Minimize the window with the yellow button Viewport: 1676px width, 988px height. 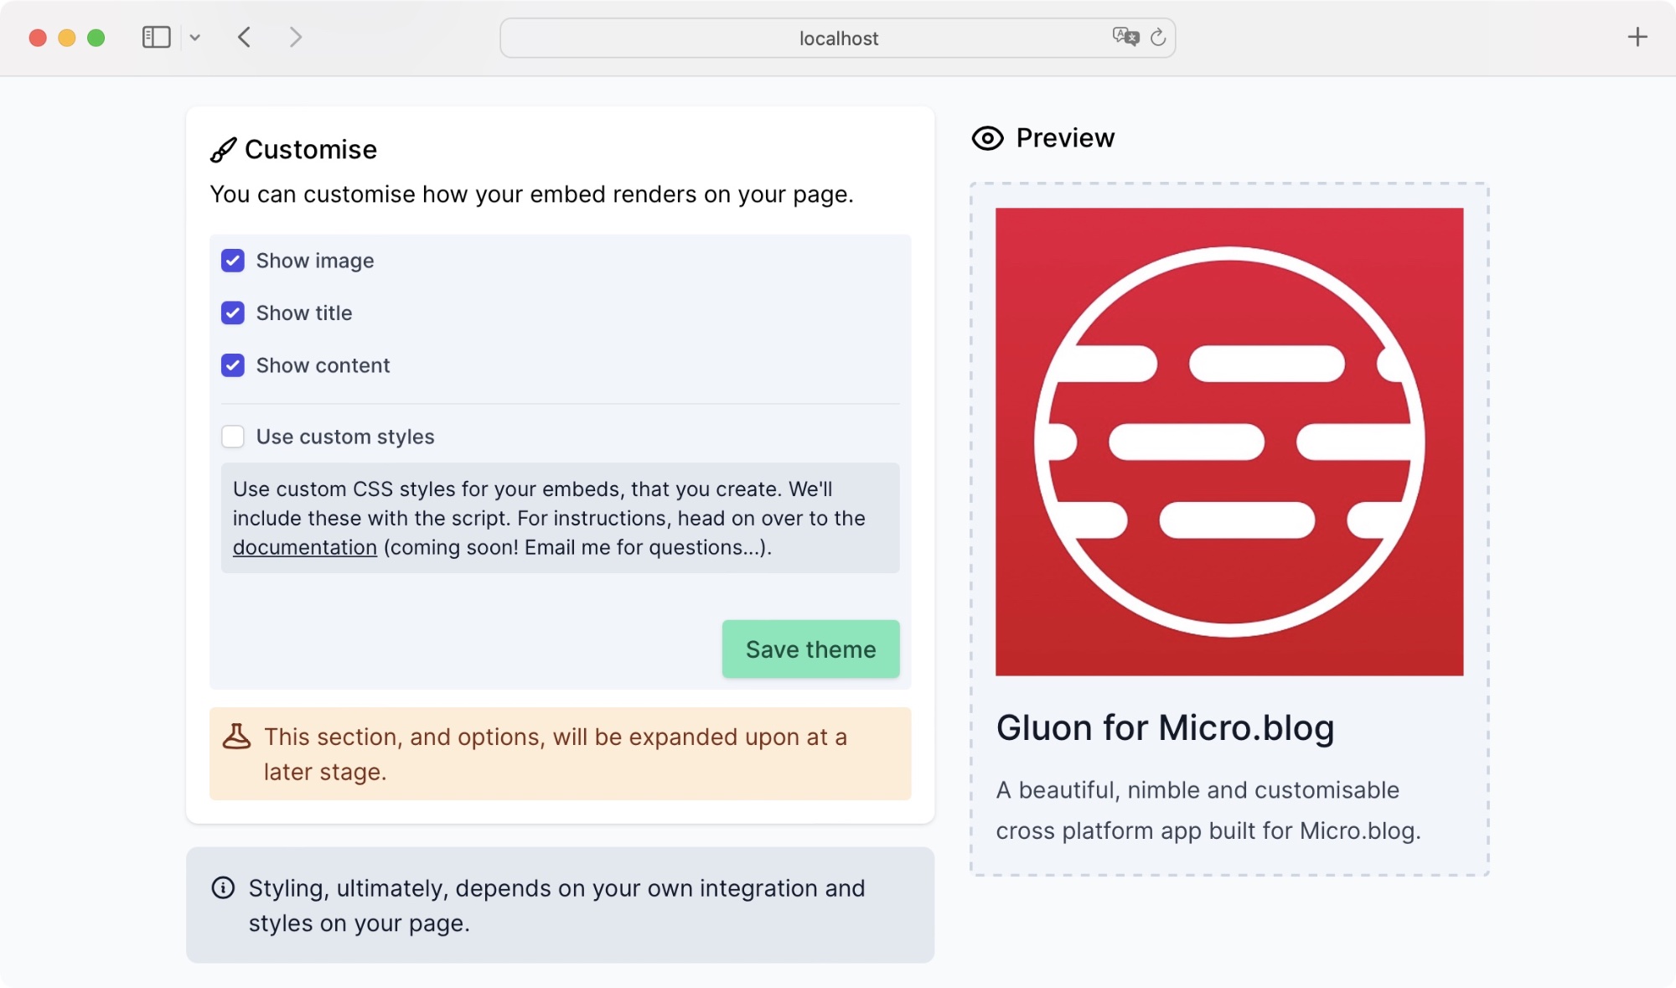(67, 38)
